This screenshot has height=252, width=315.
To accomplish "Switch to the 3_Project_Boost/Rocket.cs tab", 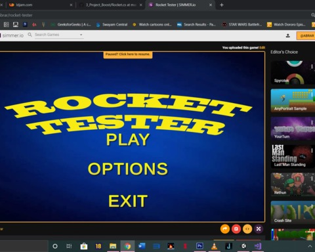I will (x=111, y=5).
